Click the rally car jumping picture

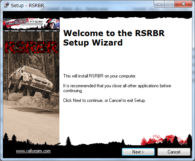[x=31, y=82]
